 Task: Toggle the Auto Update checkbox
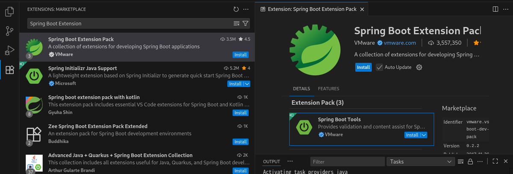pos(379,67)
